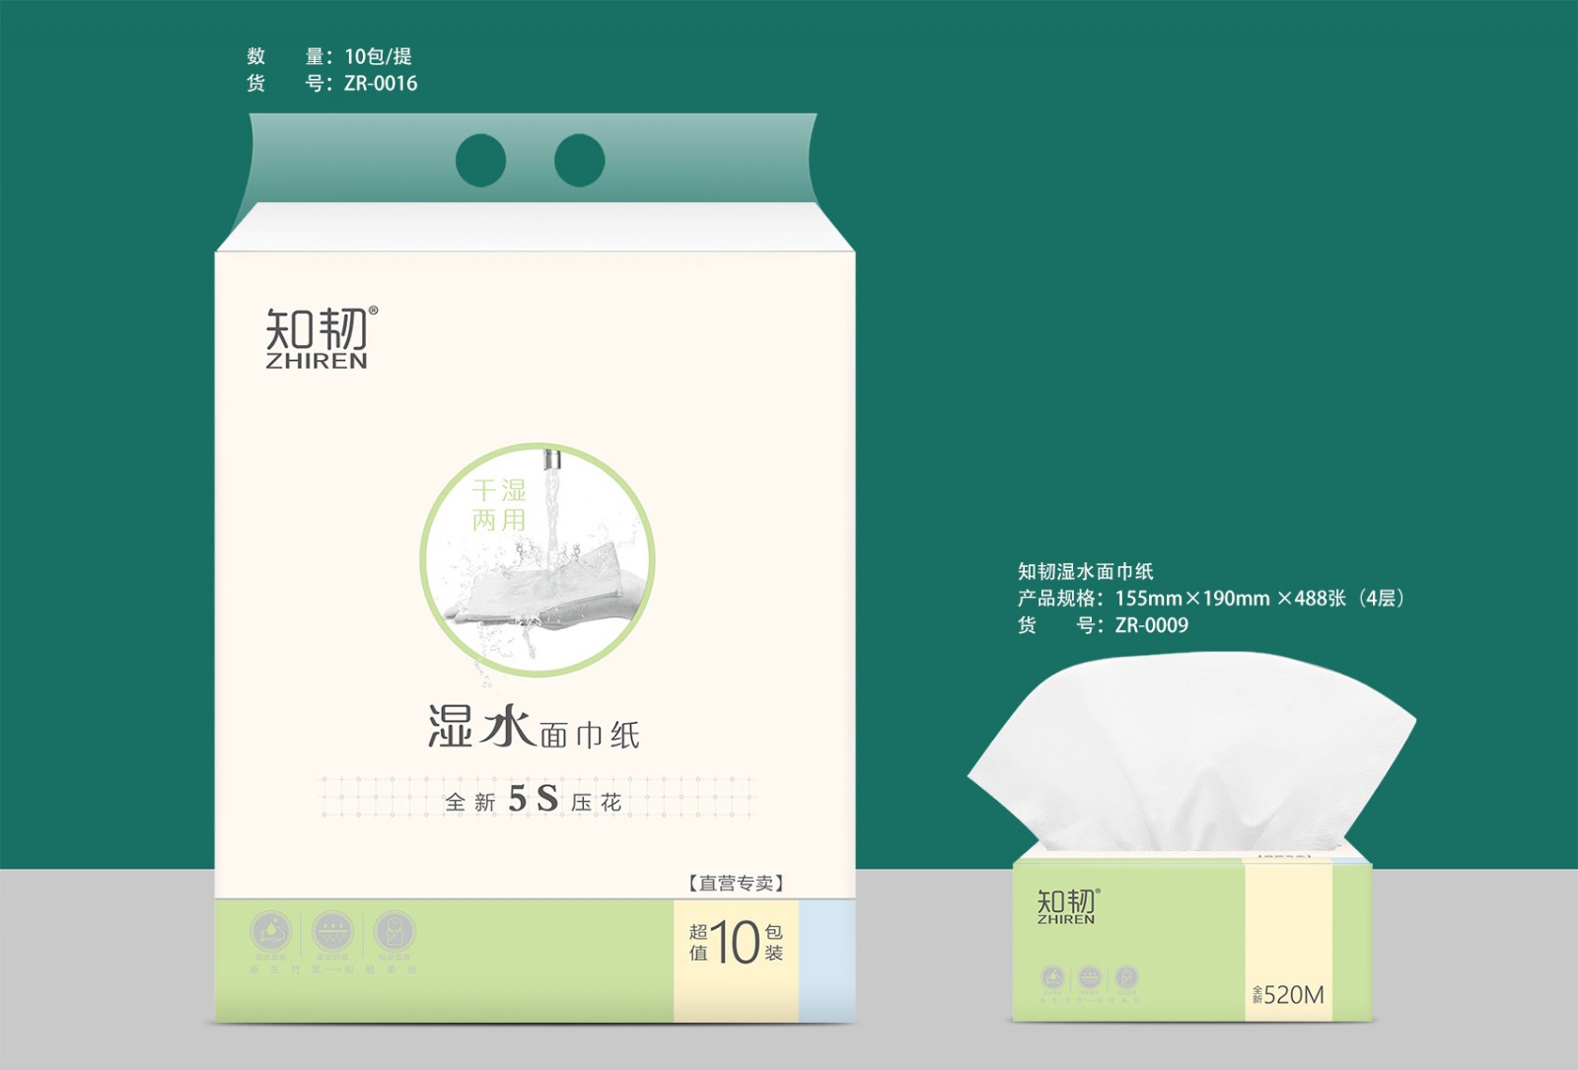Click the circular faucet and tissue picture
The height and width of the screenshot is (1070, 1578).
tap(538, 560)
